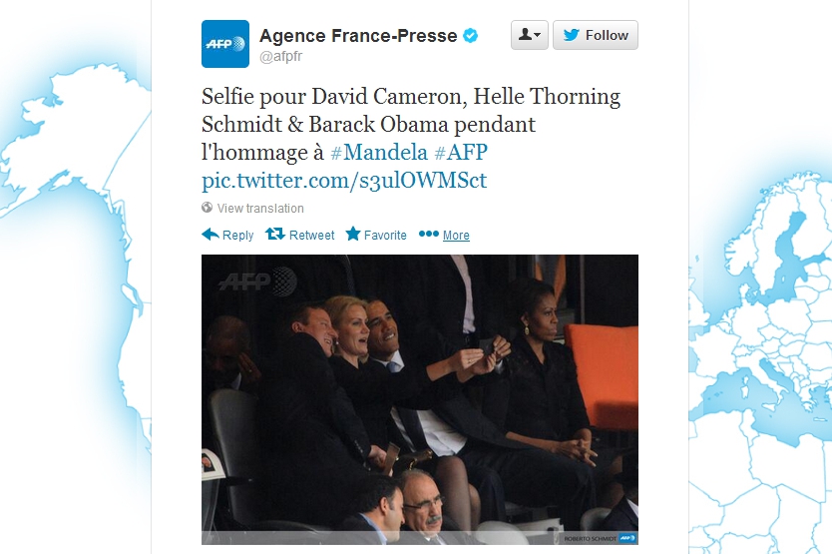Open the #AFP hashtag
This screenshot has width=832, height=554.
coord(461,152)
